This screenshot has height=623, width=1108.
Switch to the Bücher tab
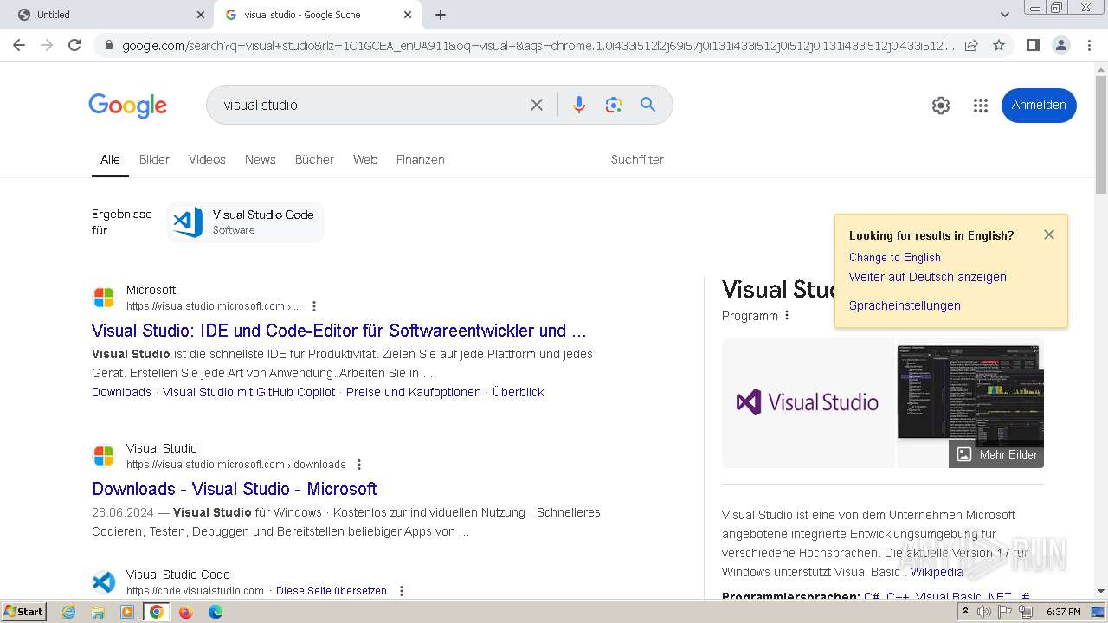tap(314, 159)
